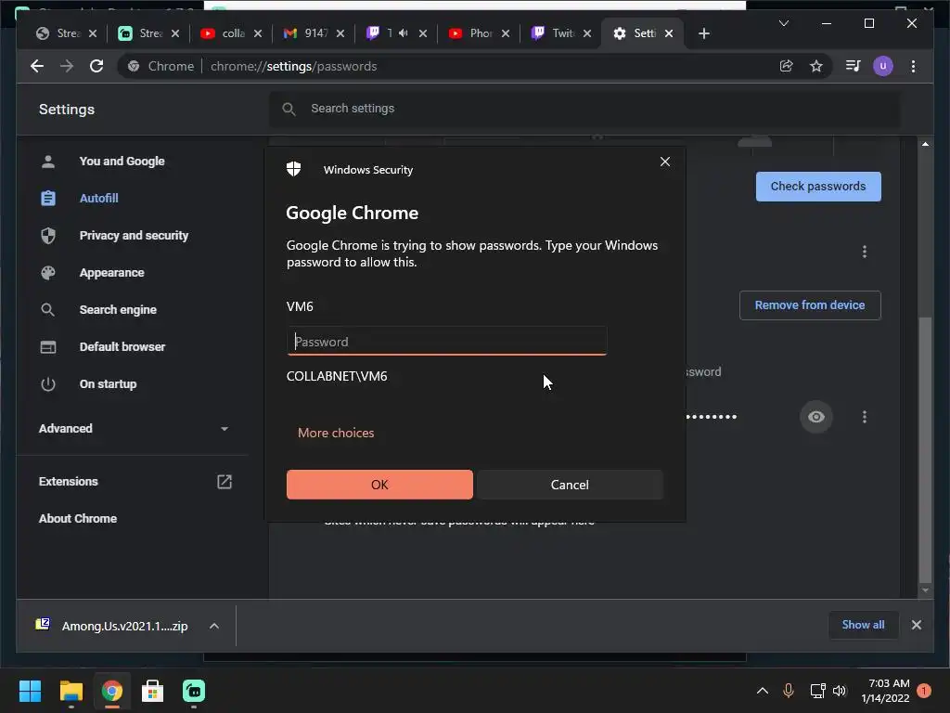Viewport: 950px width, 713px height.
Task: Open Chrome three-dot main menu
Action: [913, 66]
